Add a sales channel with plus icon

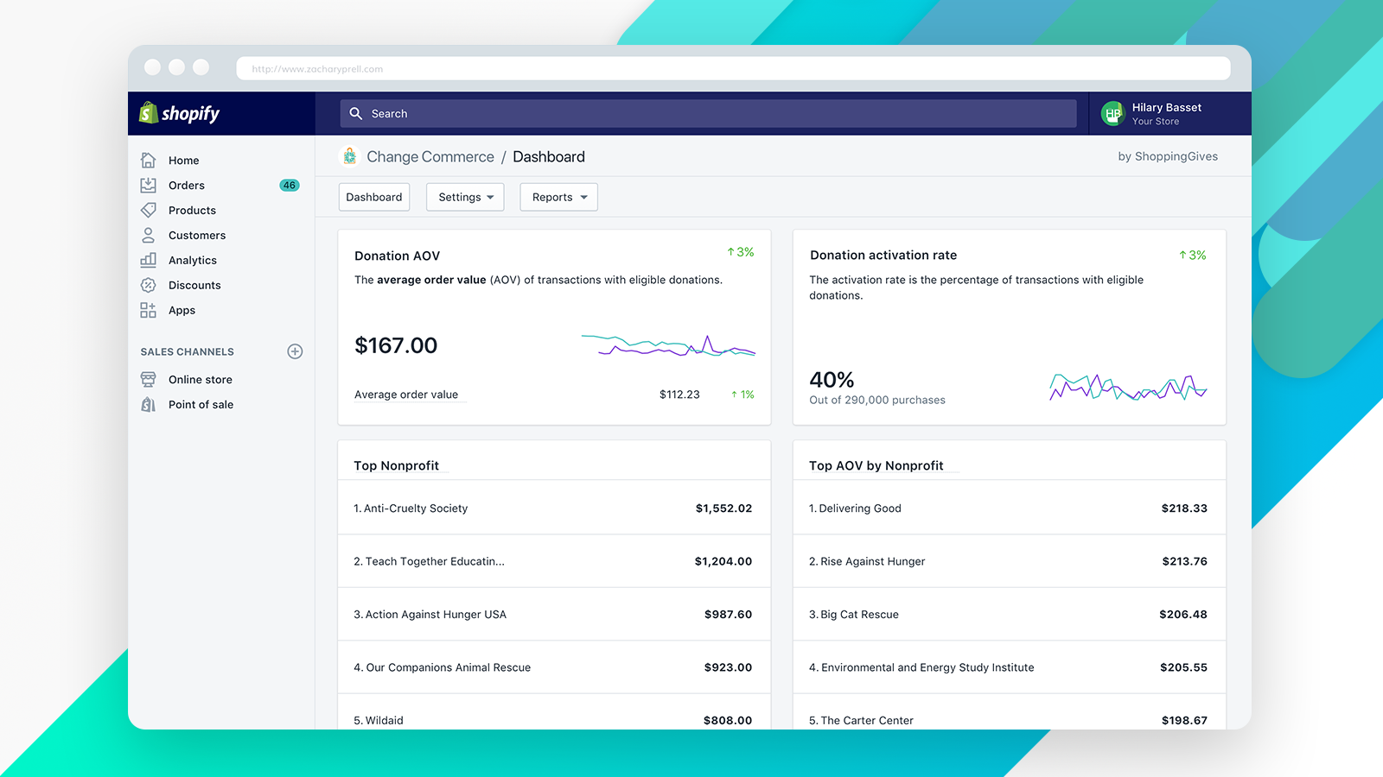295,351
